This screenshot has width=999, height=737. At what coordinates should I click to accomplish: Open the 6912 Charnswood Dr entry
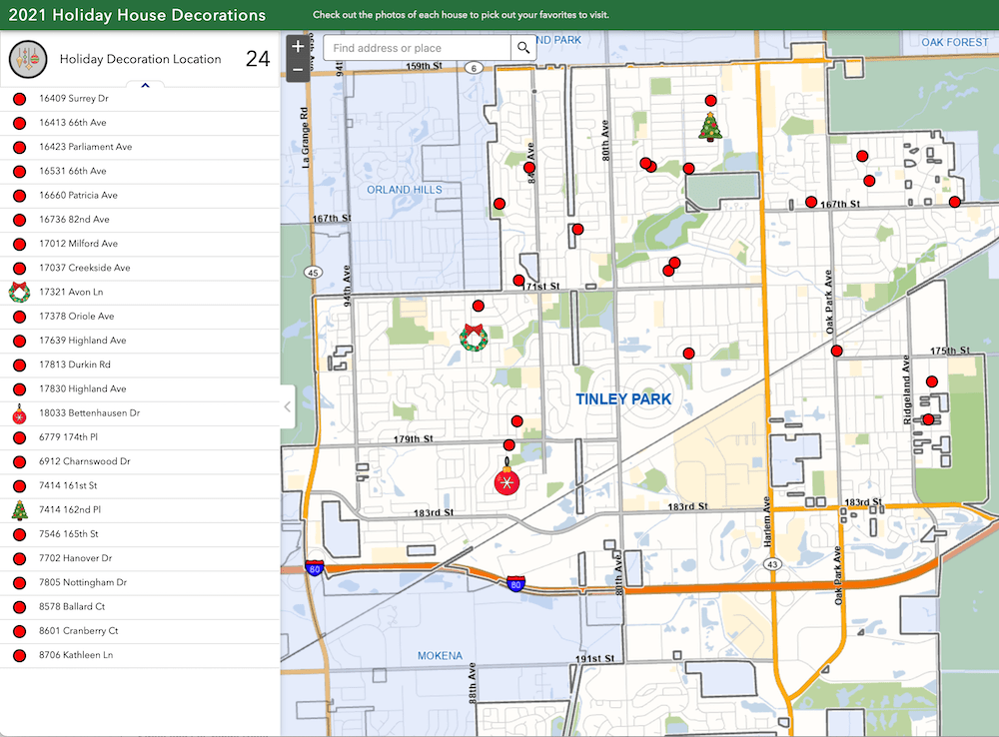point(140,461)
